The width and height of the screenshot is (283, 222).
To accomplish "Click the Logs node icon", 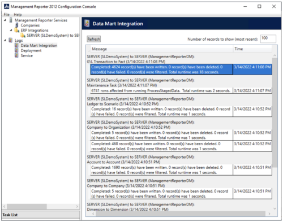I will pos(11,40).
